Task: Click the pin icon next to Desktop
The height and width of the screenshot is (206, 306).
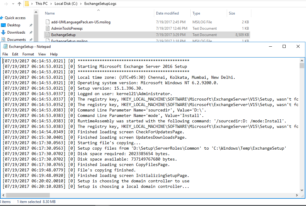Action: pyautogui.click(x=31, y=25)
